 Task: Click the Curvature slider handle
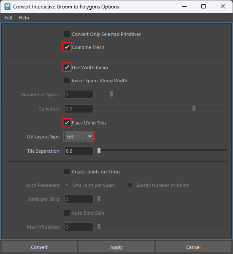click(194, 108)
